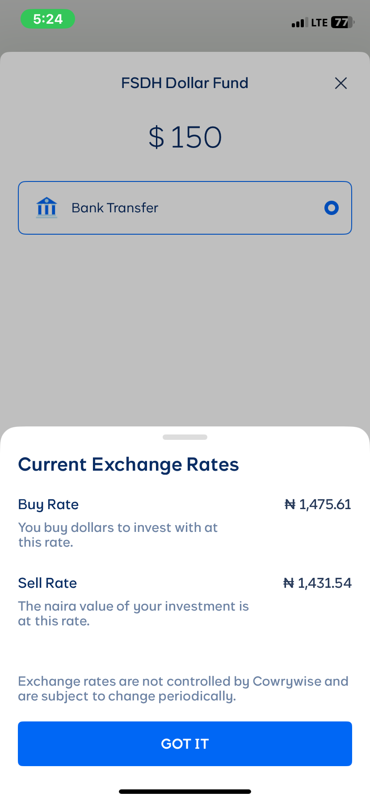Tap the blue bank building icon
Viewport: 370px width, 801px height.
tap(46, 207)
